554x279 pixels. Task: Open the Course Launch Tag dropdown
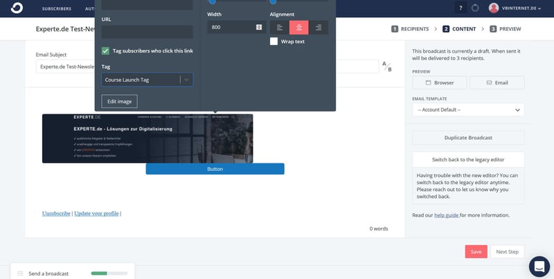coord(147,80)
